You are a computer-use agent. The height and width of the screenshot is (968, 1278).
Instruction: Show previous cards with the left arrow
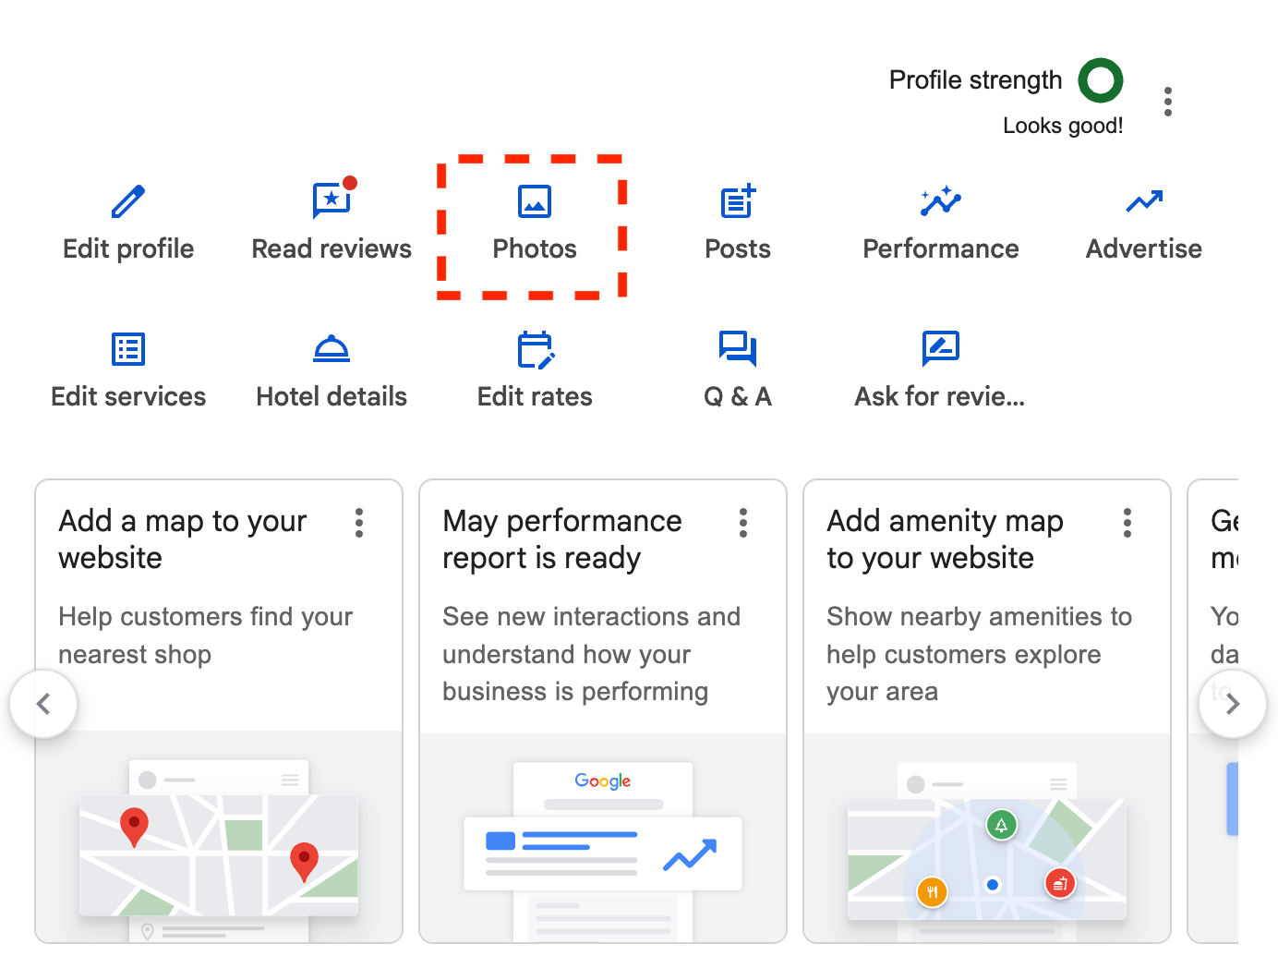(x=43, y=704)
